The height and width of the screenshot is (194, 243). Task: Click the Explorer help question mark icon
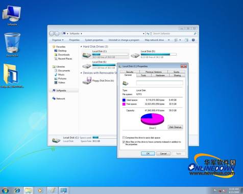[193, 40]
